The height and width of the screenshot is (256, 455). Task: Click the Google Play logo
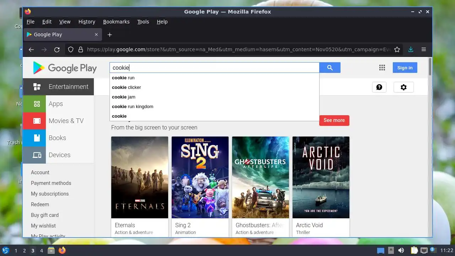pyautogui.click(x=65, y=68)
